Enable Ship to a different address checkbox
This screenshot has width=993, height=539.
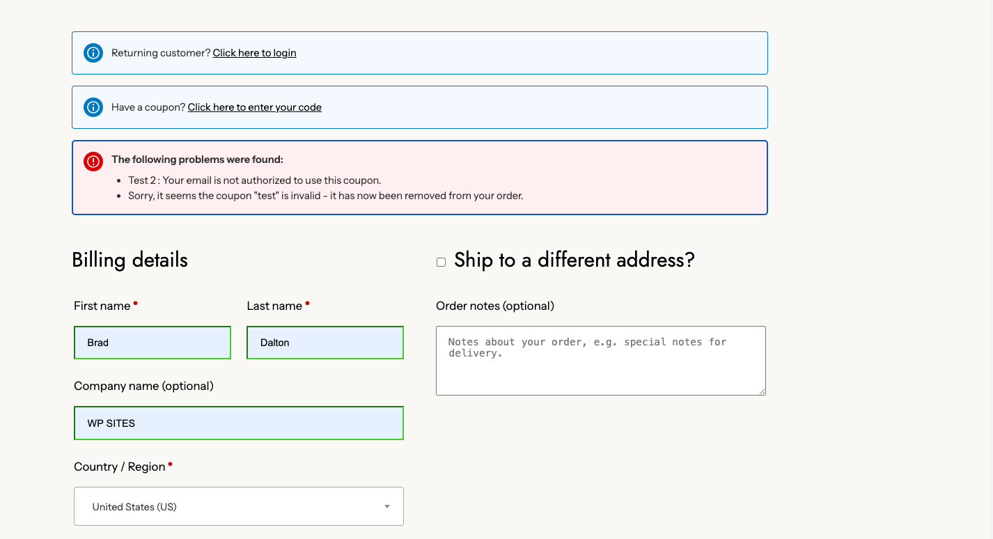(x=441, y=262)
